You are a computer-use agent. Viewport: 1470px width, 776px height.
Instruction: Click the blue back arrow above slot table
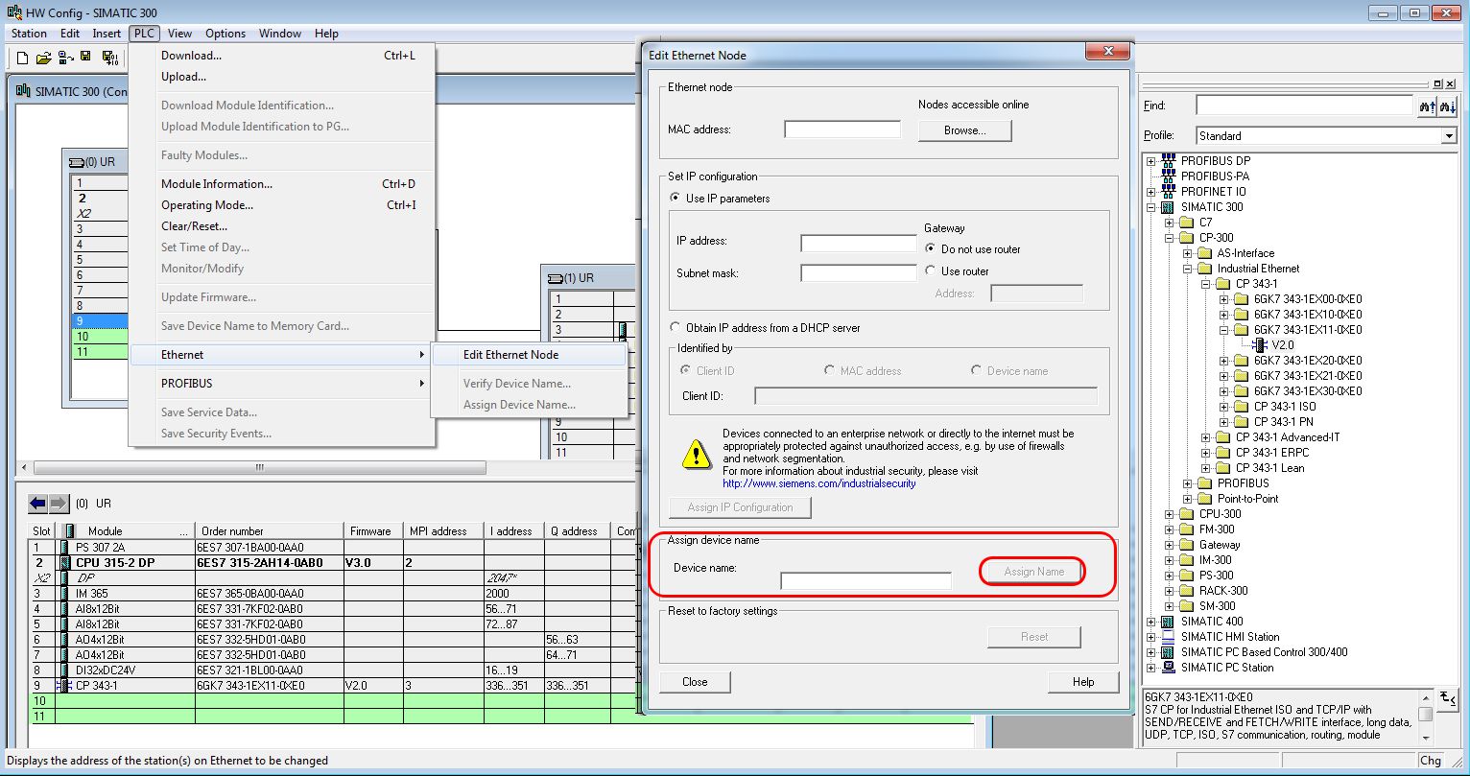pos(38,503)
